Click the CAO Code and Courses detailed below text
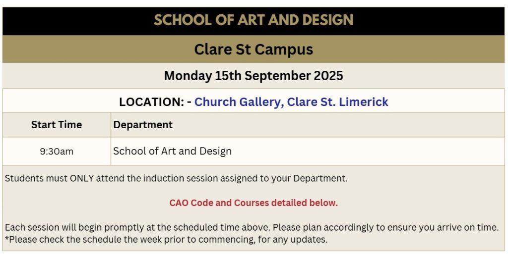 [x=254, y=203]
